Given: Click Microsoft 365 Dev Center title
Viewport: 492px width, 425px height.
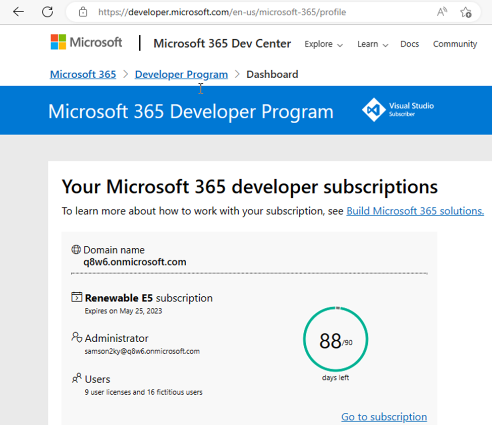Looking at the screenshot, I should [x=222, y=43].
